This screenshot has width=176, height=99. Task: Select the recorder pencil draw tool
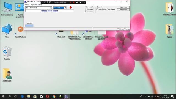pyautogui.click(x=81, y=2)
